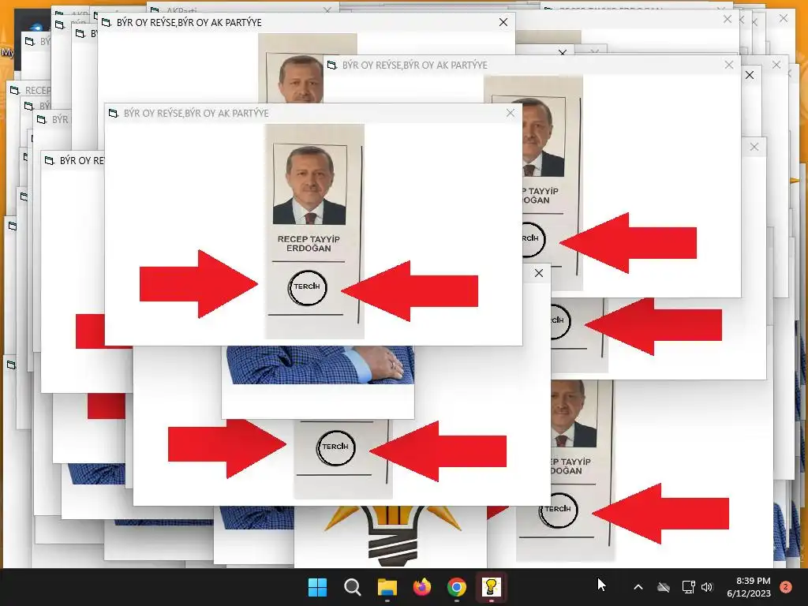Click the lightbulb logo image above the taskbar
This screenshot has width=808, height=606.
point(393,536)
